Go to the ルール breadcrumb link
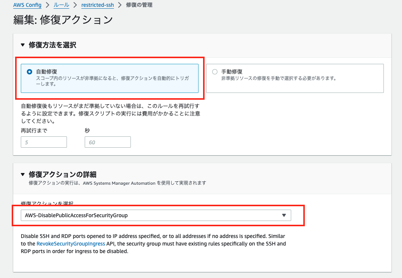The width and height of the screenshot is (402, 278). coord(61,5)
